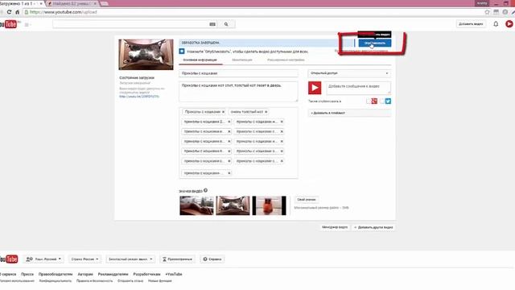
Task: Select the orange-object video thumbnail option
Action: point(269,205)
